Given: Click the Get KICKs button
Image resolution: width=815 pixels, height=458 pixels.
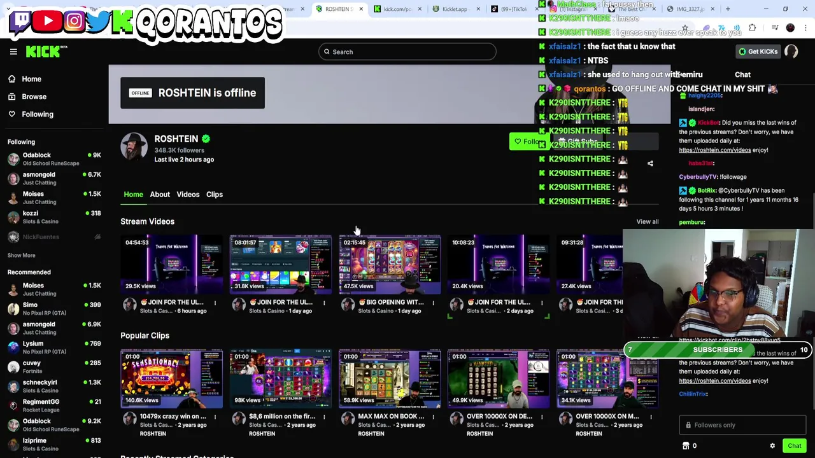Looking at the screenshot, I should 757,52.
